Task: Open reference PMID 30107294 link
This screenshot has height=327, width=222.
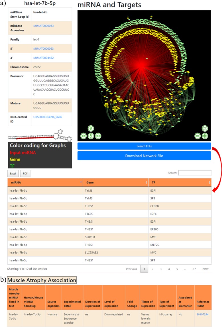Action: tap(203, 314)
